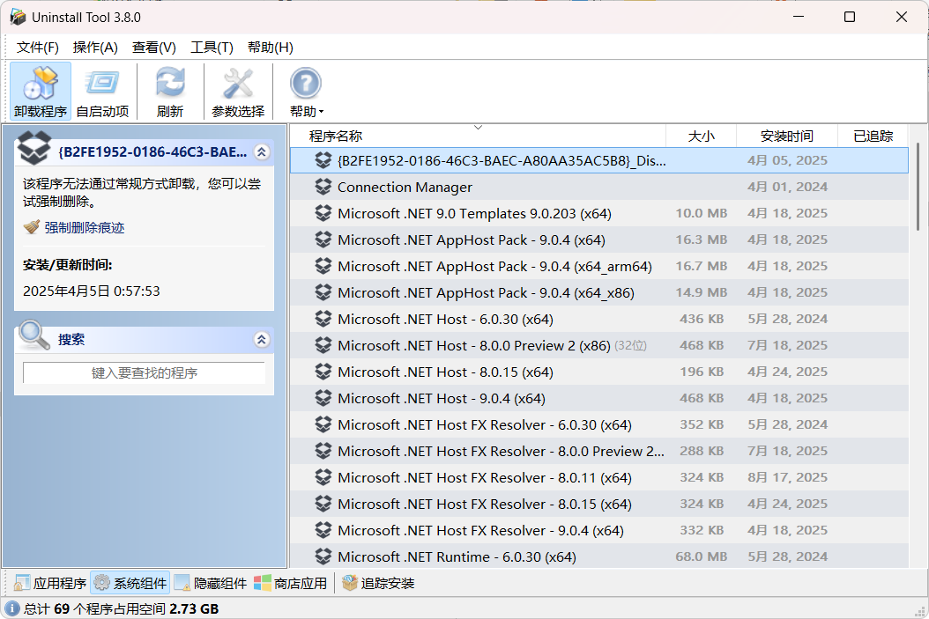Open the 卸载程序 uninstaller toolbar icon
Viewport: 929px width, 619px height.
41,92
